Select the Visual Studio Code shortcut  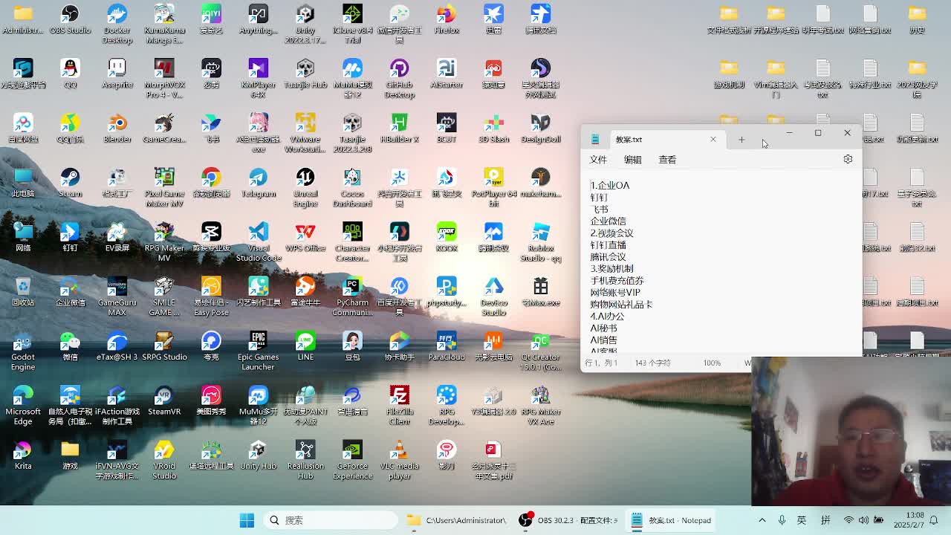coord(258,242)
